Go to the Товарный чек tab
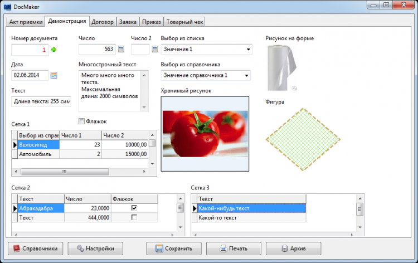 coord(184,22)
